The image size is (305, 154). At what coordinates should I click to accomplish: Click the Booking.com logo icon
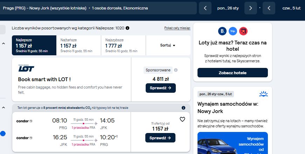[x=222, y=31]
